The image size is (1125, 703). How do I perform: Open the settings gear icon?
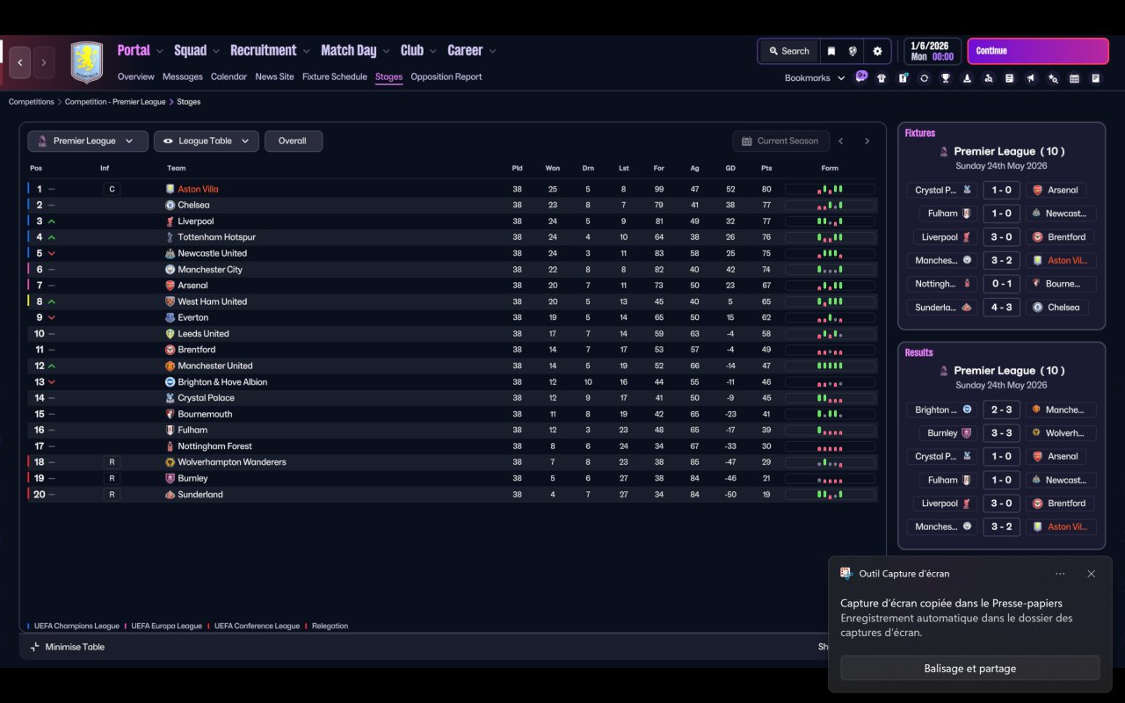point(877,51)
